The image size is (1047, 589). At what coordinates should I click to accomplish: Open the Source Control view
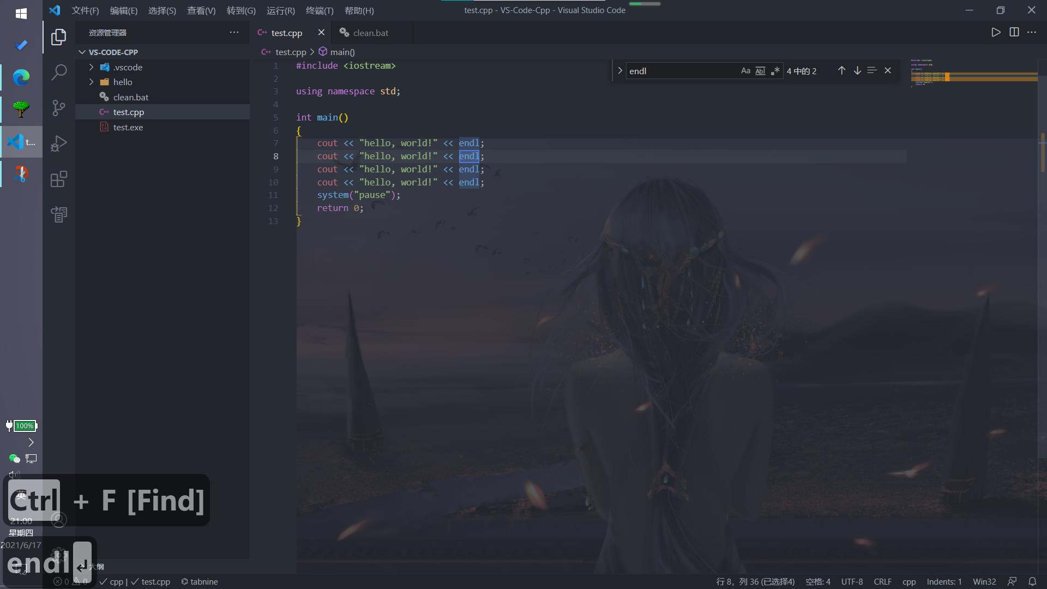click(x=59, y=108)
